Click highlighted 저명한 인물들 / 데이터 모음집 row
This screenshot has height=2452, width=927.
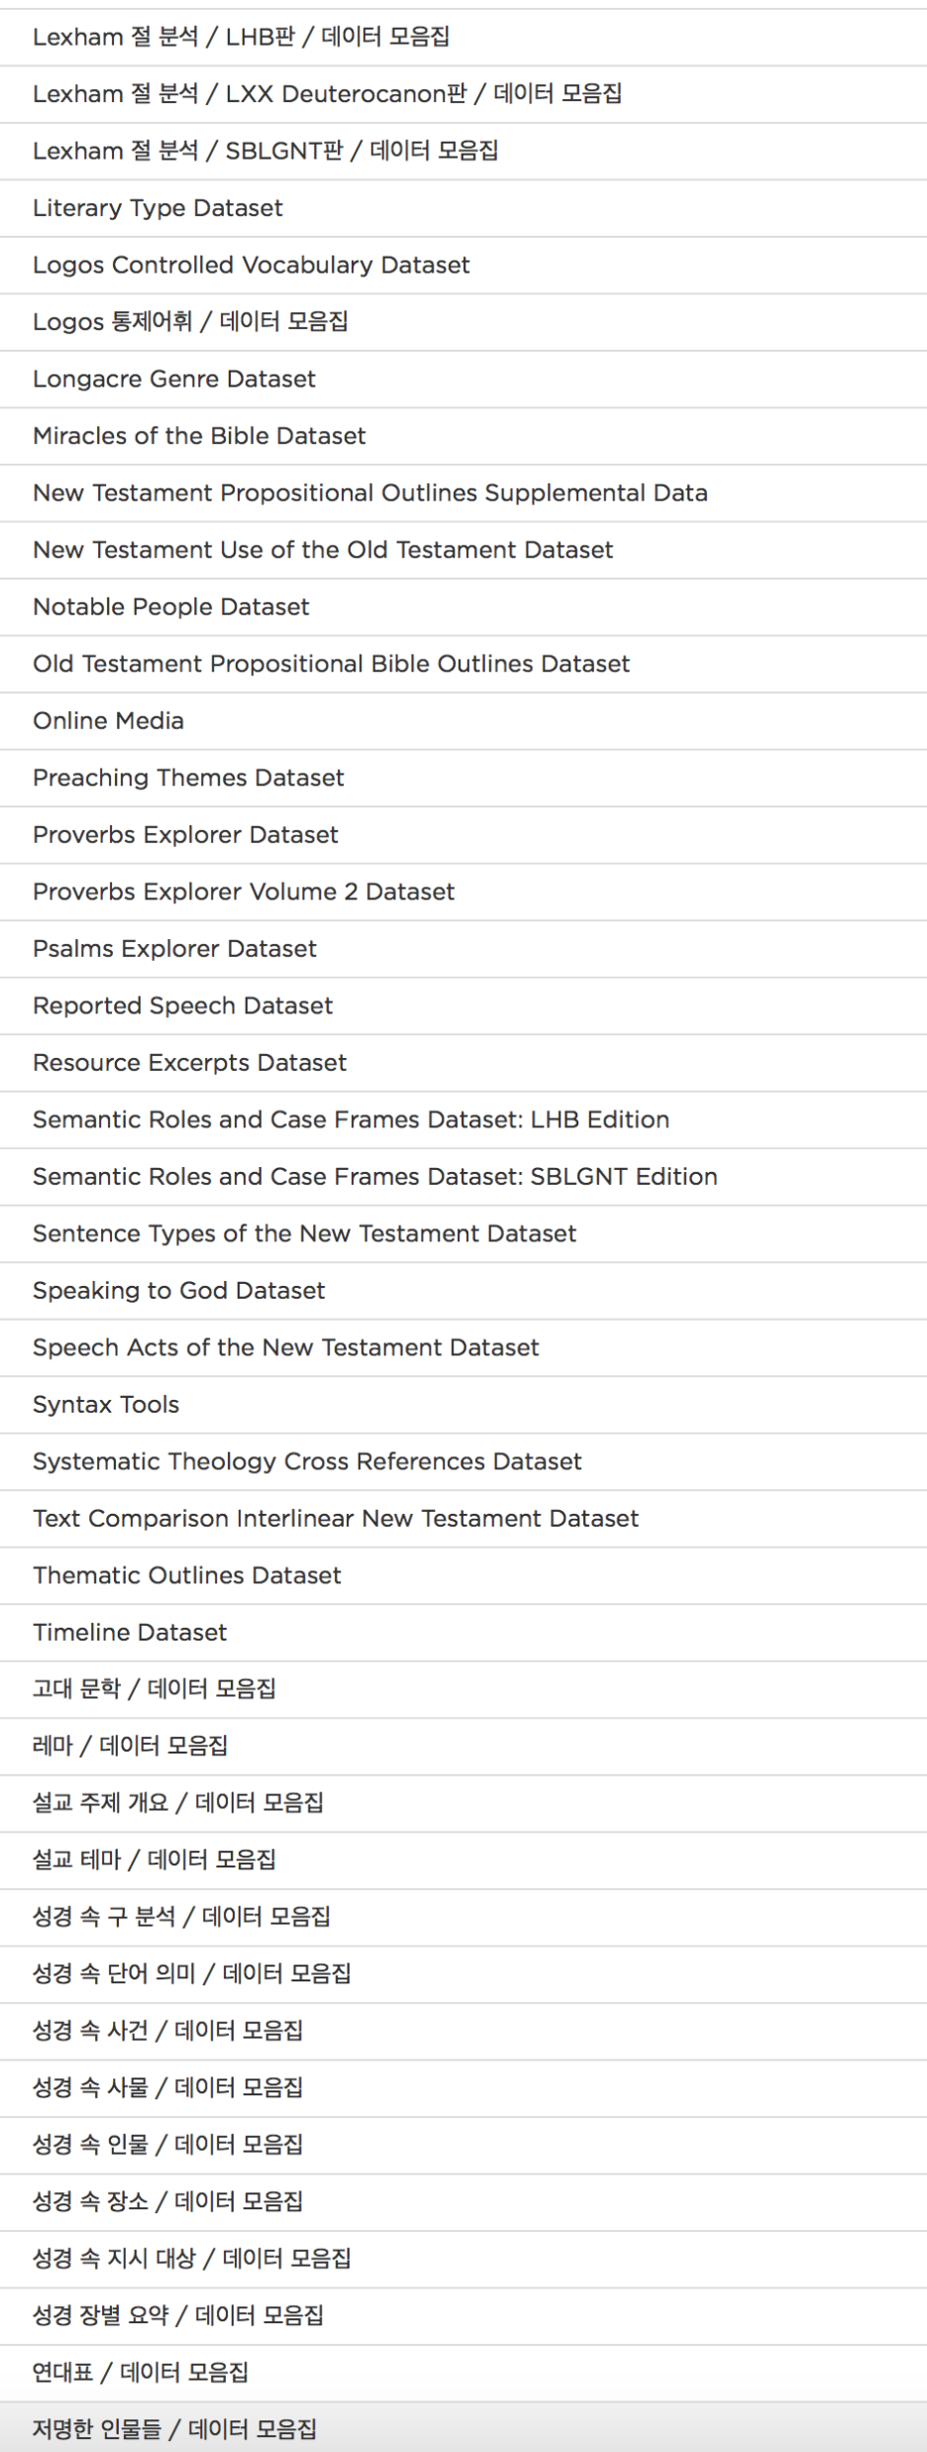point(463,2428)
